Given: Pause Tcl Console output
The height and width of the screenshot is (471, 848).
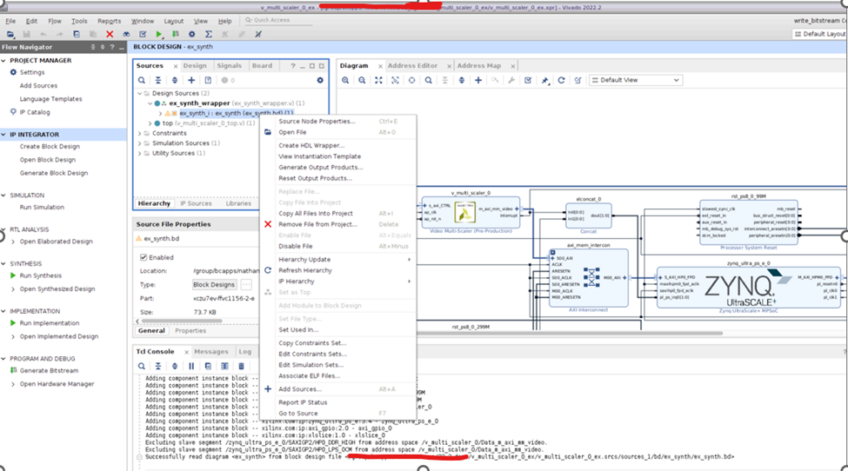Looking at the screenshot, I should point(192,366).
